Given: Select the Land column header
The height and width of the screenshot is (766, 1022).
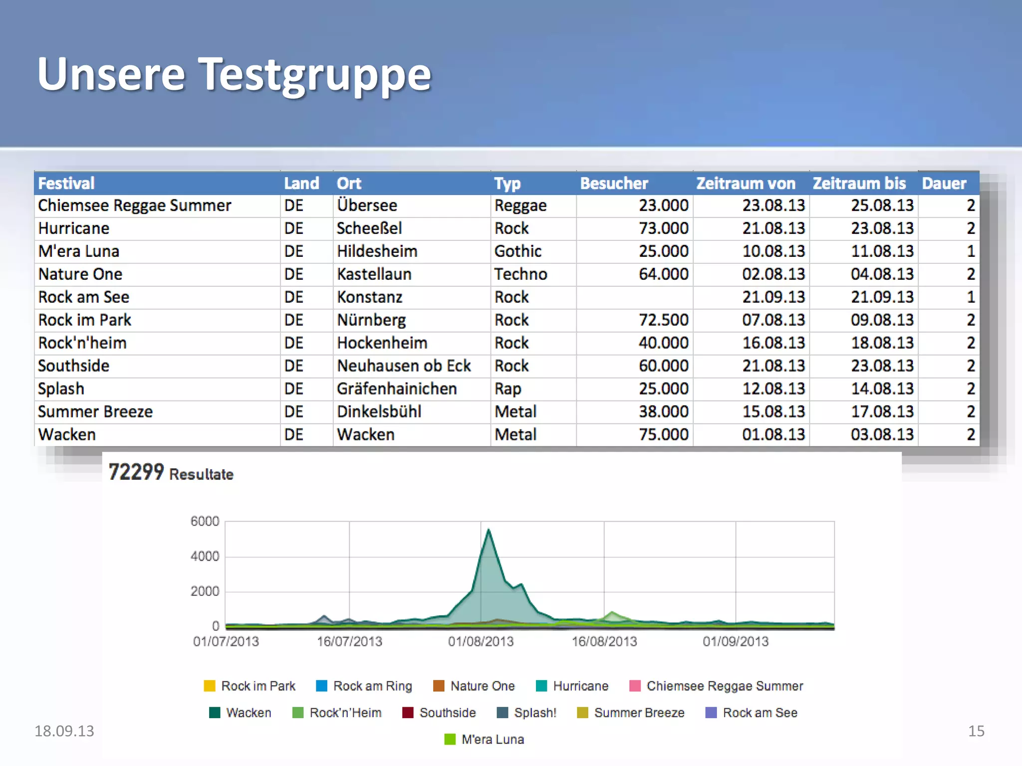Looking at the screenshot, I should [306, 183].
